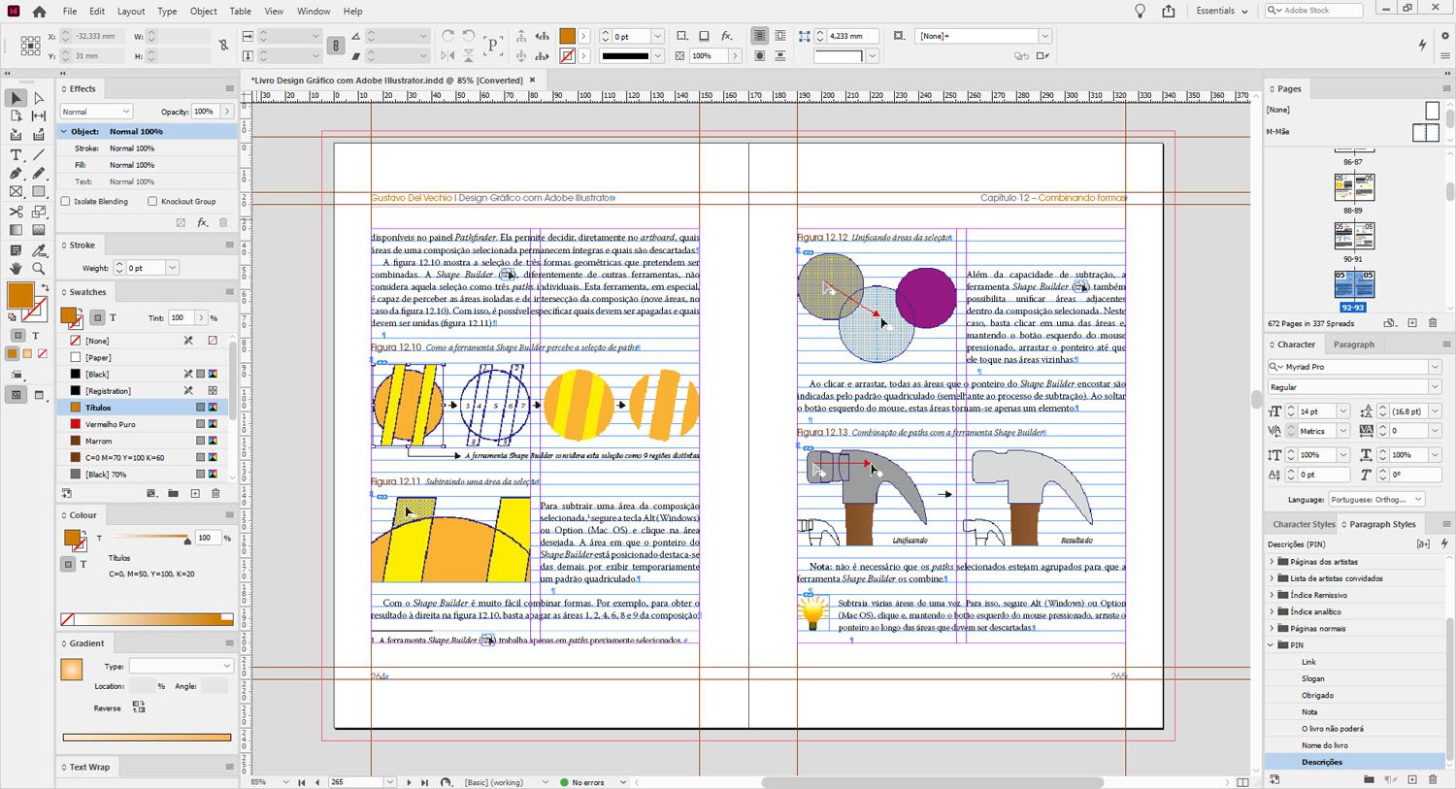Select the Pencil tool
The height and width of the screenshot is (789, 1456).
(x=39, y=174)
